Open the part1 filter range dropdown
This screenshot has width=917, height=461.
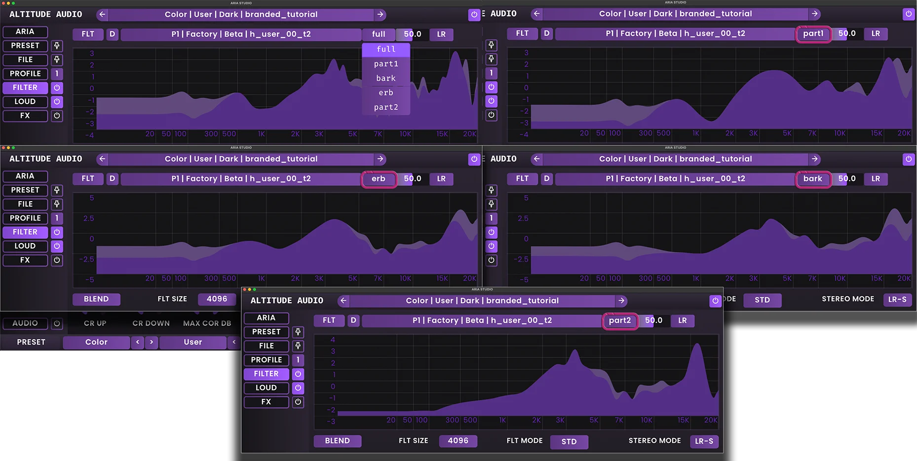(x=813, y=34)
